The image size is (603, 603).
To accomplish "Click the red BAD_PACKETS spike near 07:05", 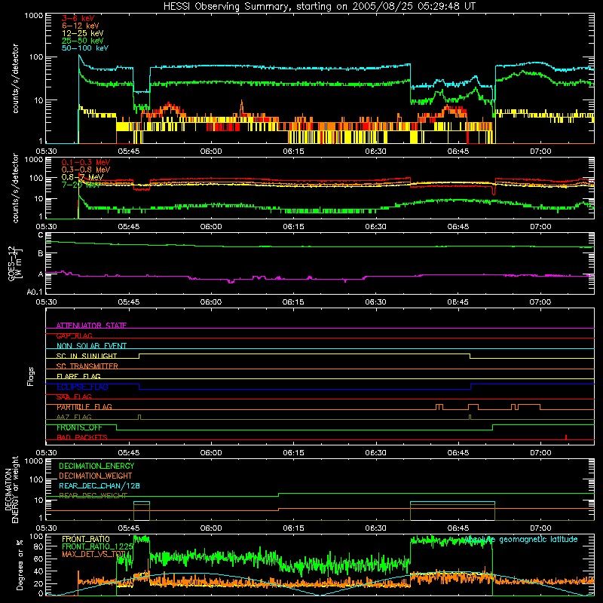I will (x=566, y=437).
